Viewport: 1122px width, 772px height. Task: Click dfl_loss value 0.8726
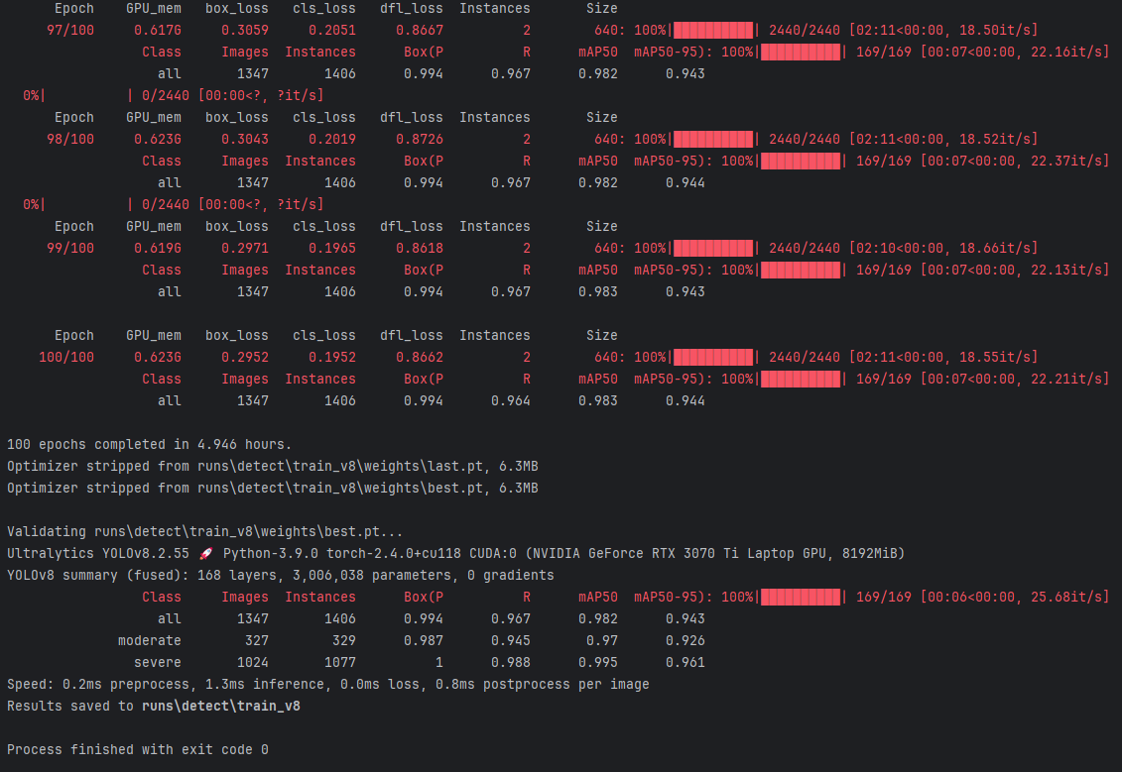[x=420, y=139]
